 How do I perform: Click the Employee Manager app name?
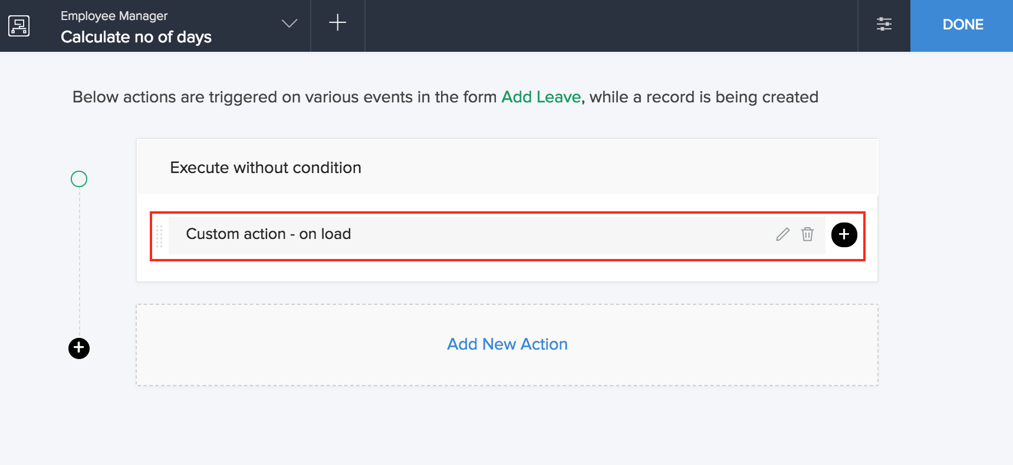114,16
